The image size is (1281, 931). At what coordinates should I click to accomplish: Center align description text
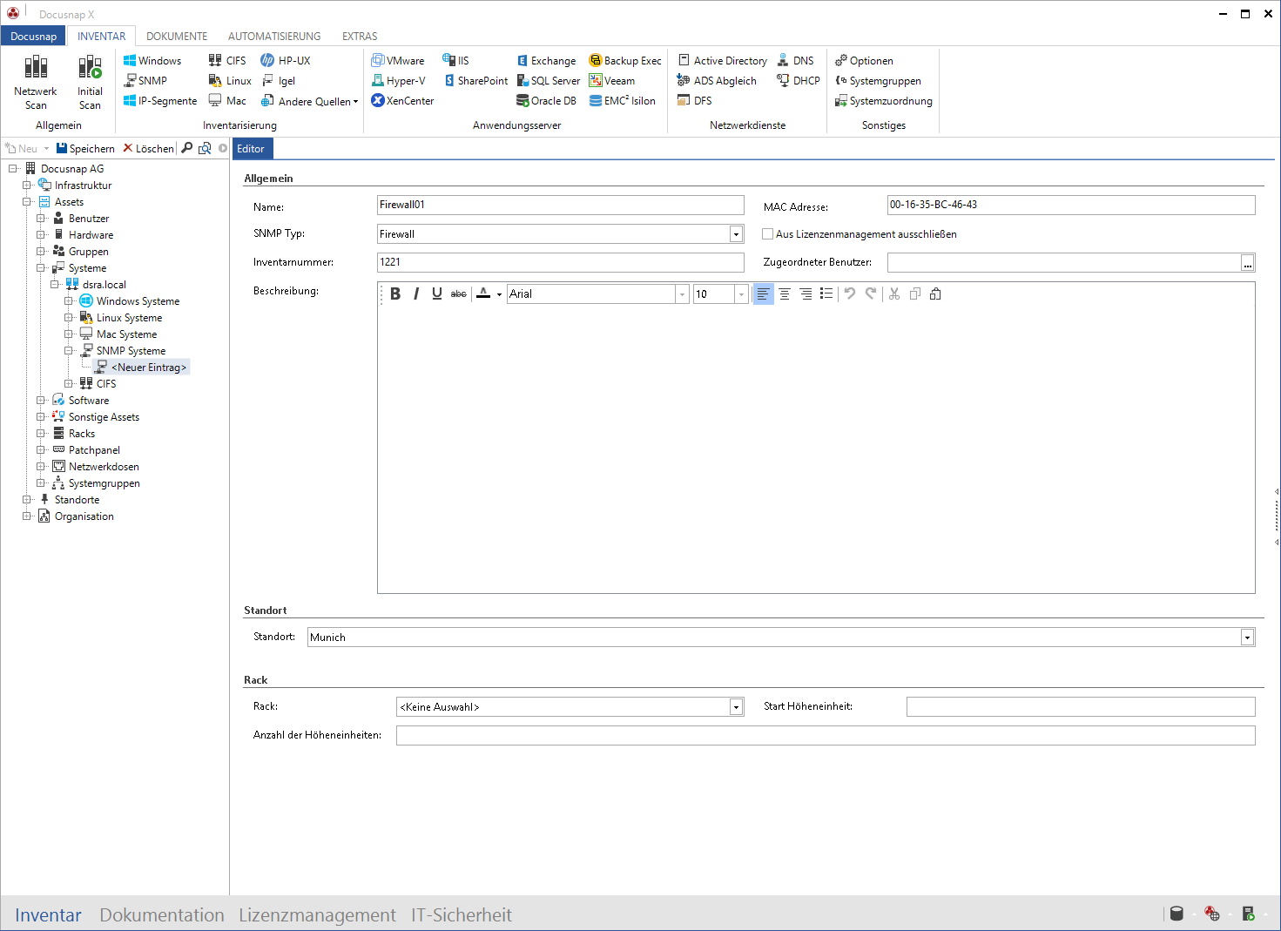pos(785,294)
